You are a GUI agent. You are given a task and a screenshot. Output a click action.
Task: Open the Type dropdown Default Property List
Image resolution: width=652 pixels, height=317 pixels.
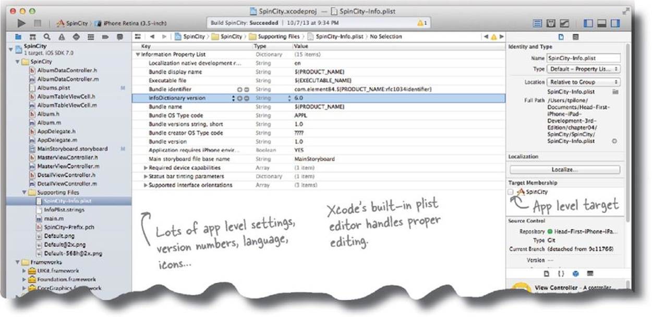tap(583, 69)
